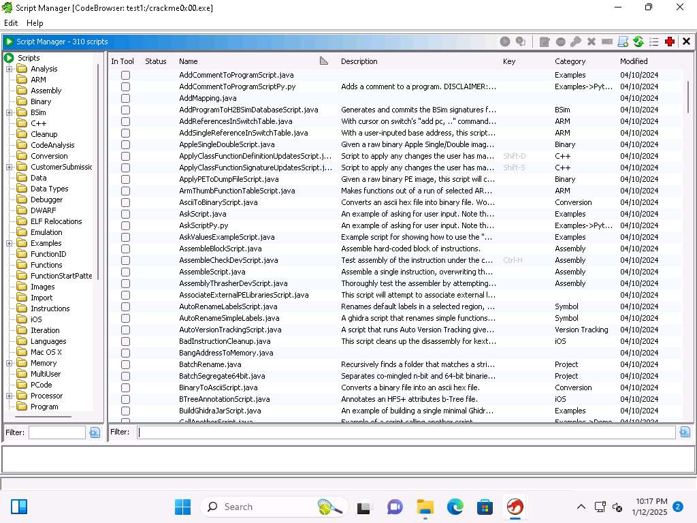Click the Assign Key Binding icon
697x523 pixels.
pos(576,42)
